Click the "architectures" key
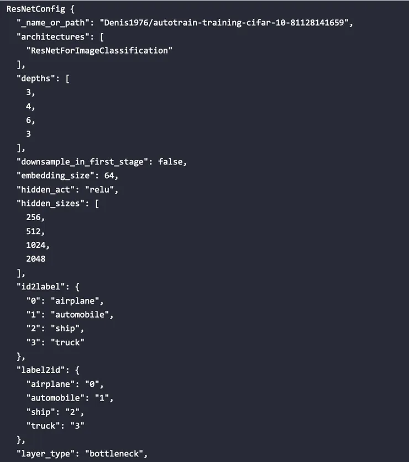Screen dimensions: 409x462 (53, 37)
